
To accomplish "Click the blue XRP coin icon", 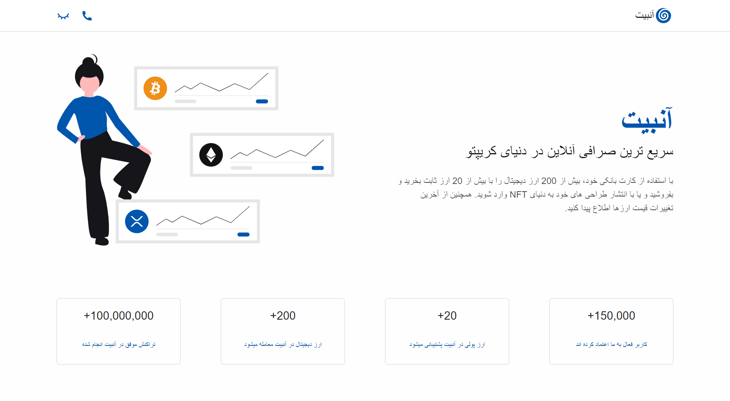I will tap(137, 221).
